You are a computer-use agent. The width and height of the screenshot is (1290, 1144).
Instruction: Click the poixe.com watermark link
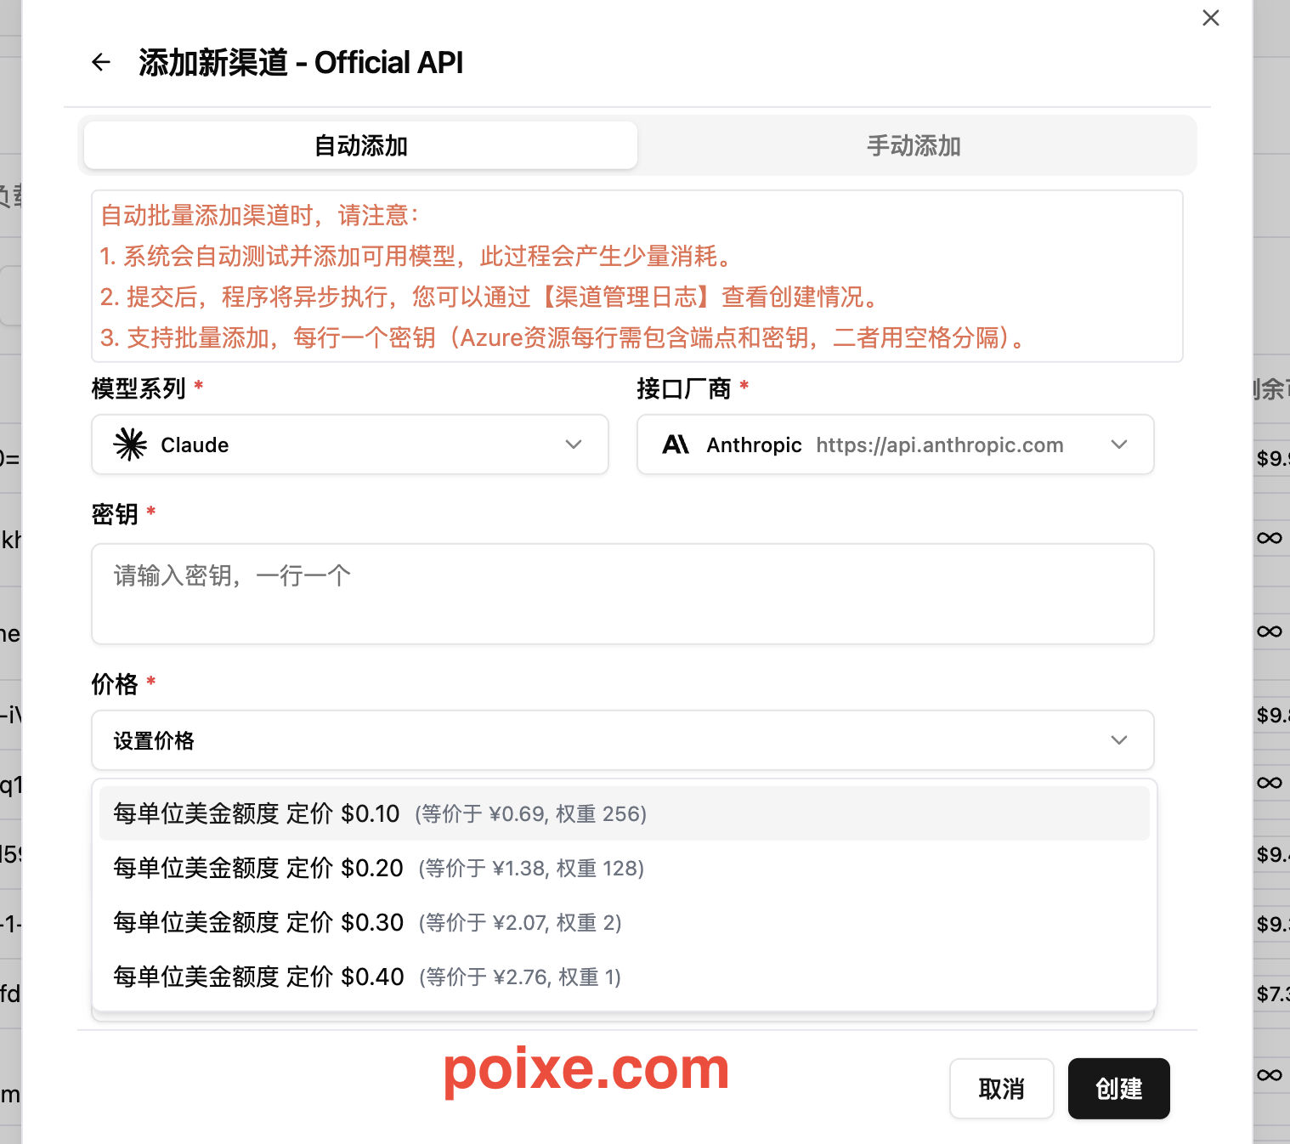click(586, 1069)
